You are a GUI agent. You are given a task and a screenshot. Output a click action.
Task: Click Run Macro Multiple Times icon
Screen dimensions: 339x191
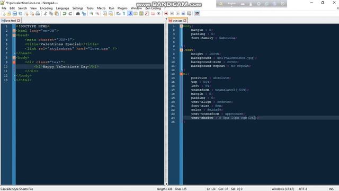183,13
